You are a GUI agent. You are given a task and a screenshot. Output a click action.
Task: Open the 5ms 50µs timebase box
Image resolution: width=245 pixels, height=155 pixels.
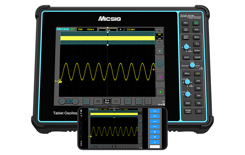pos(107,101)
